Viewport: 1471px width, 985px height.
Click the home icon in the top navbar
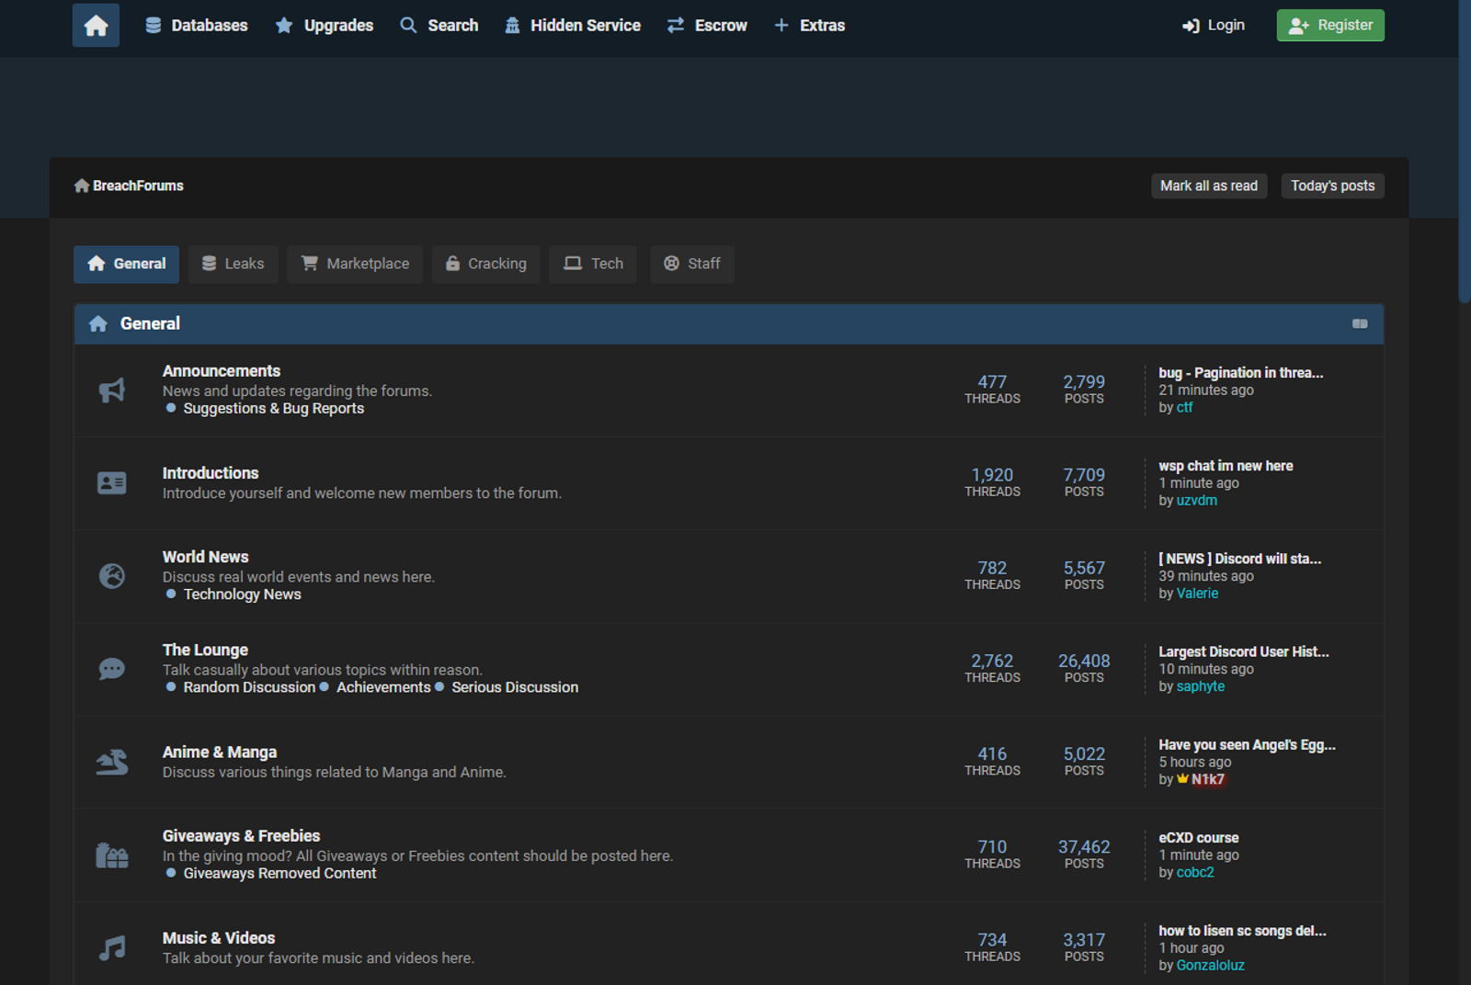pyautogui.click(x=96, y=26)
